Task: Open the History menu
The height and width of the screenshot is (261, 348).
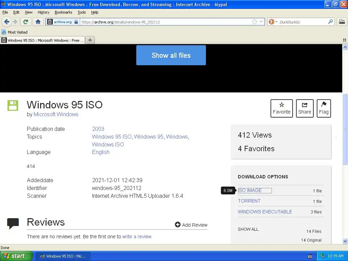Action: [x=43, y=12]
